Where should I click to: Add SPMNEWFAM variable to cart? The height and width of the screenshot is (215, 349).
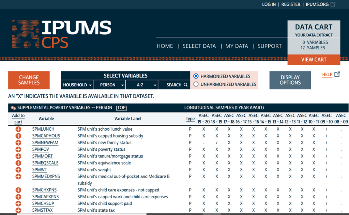[x=18, y=143]
